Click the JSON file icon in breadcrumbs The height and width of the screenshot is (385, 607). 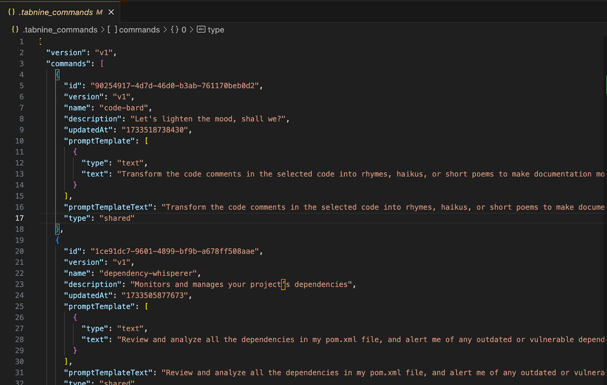[x=15, y=30]
